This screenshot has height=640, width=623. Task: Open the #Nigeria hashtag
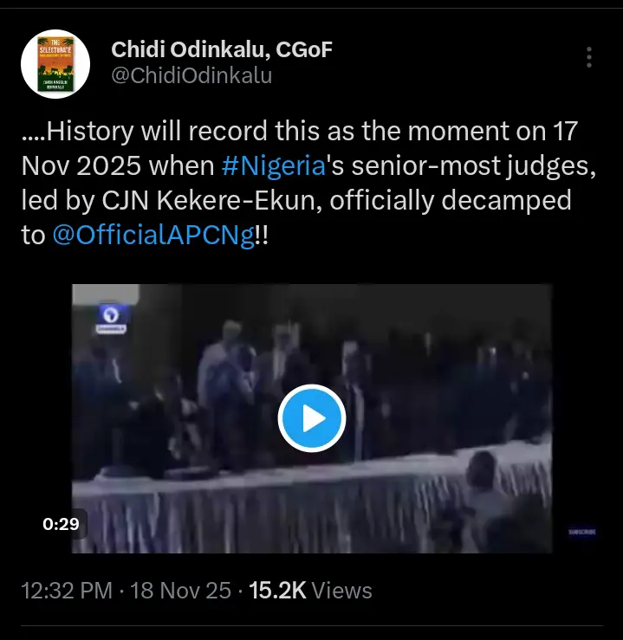pyautogui.click(x=274, y=166)
